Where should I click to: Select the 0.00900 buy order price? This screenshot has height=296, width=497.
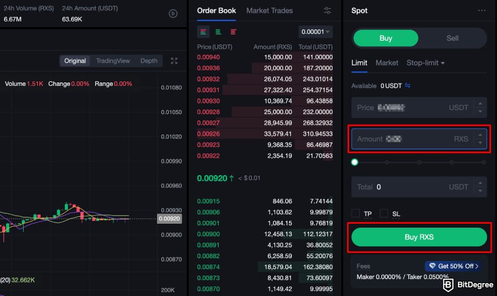pos(208,234)
